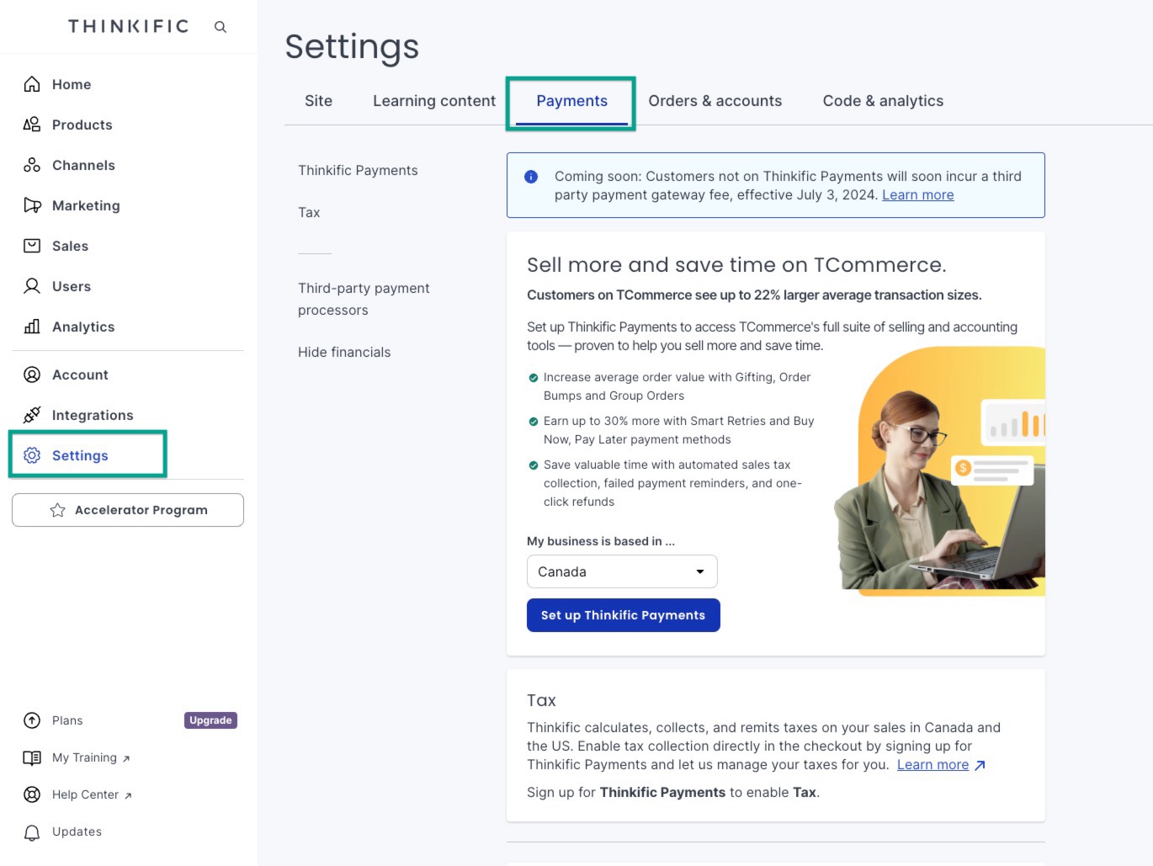Jump to Thinkific Payments section link
The height and width of the screenshot is (866, 1153).
[x=358, y=170]
